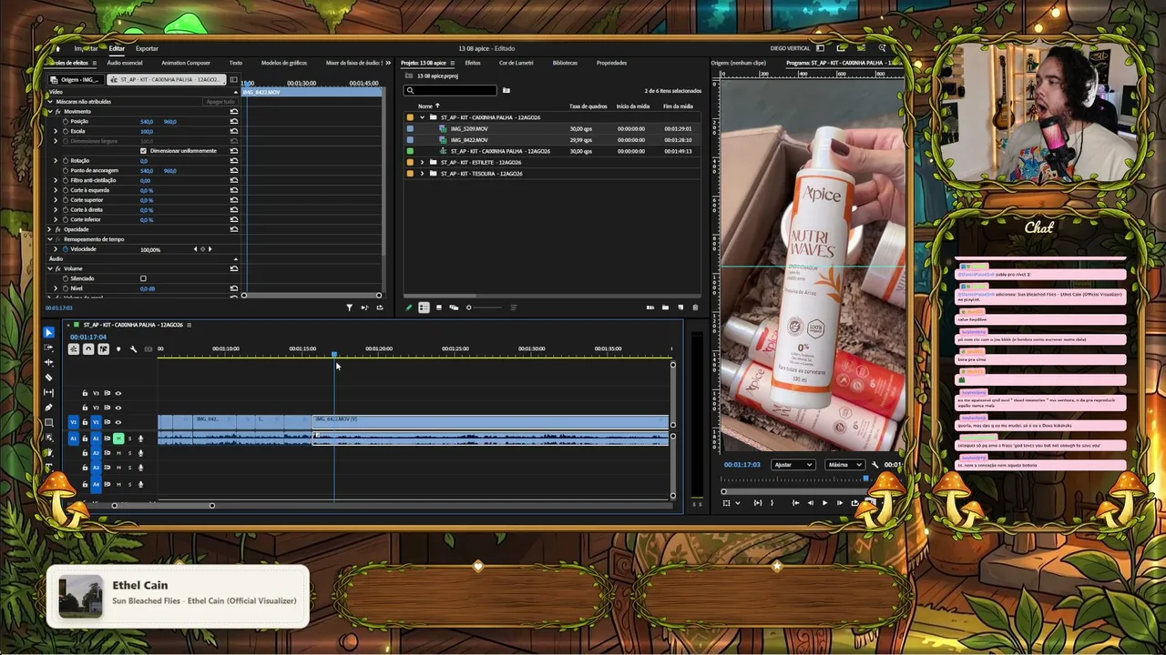
Task: Mute the A3 audio track
Action: click(118, 468)
